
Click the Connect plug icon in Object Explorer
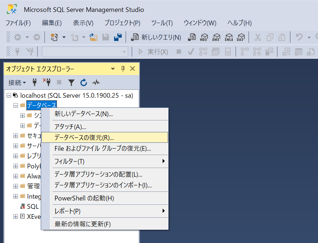pos(35,82)
